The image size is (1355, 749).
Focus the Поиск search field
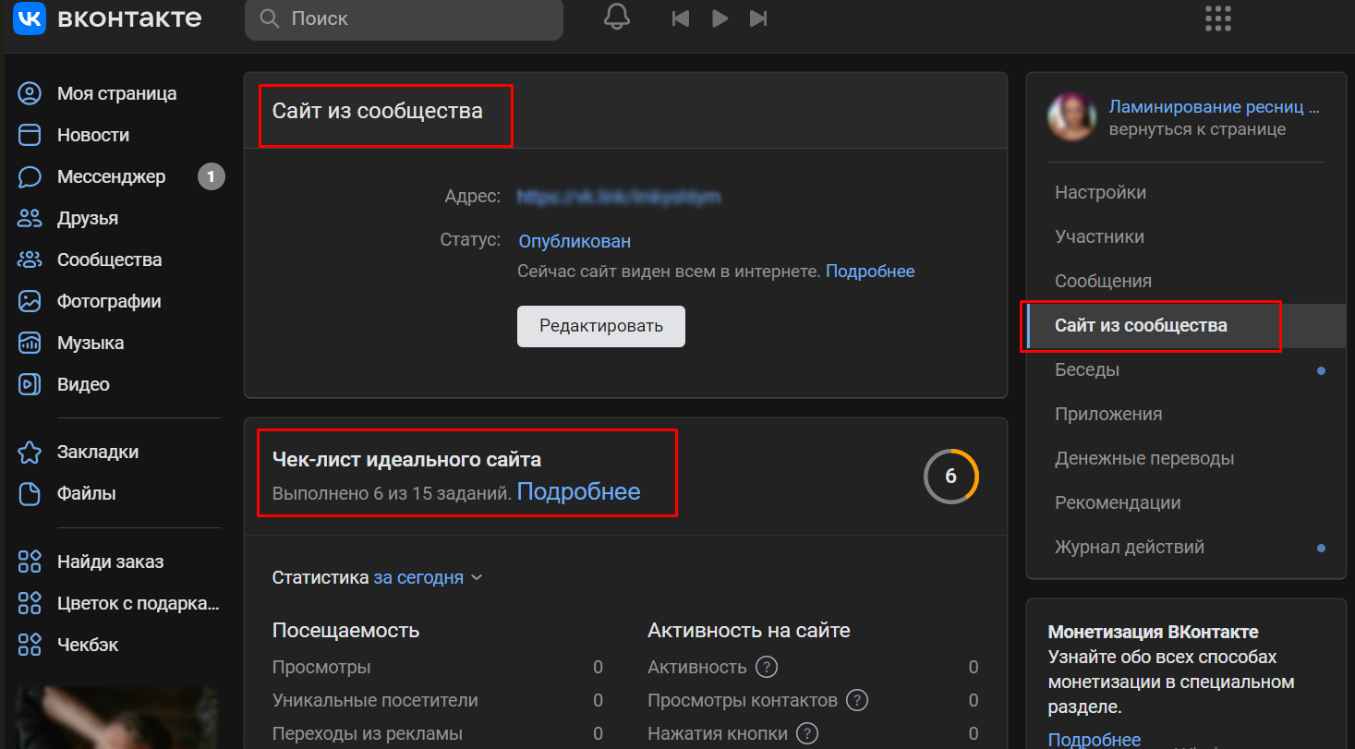point(404,18)
